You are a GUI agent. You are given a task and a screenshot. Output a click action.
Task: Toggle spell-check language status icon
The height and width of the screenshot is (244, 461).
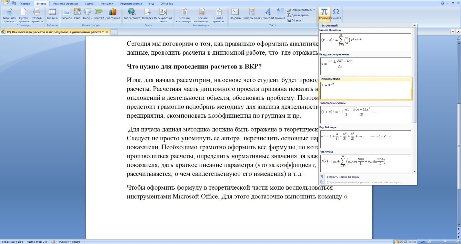[x=54, y=242]
